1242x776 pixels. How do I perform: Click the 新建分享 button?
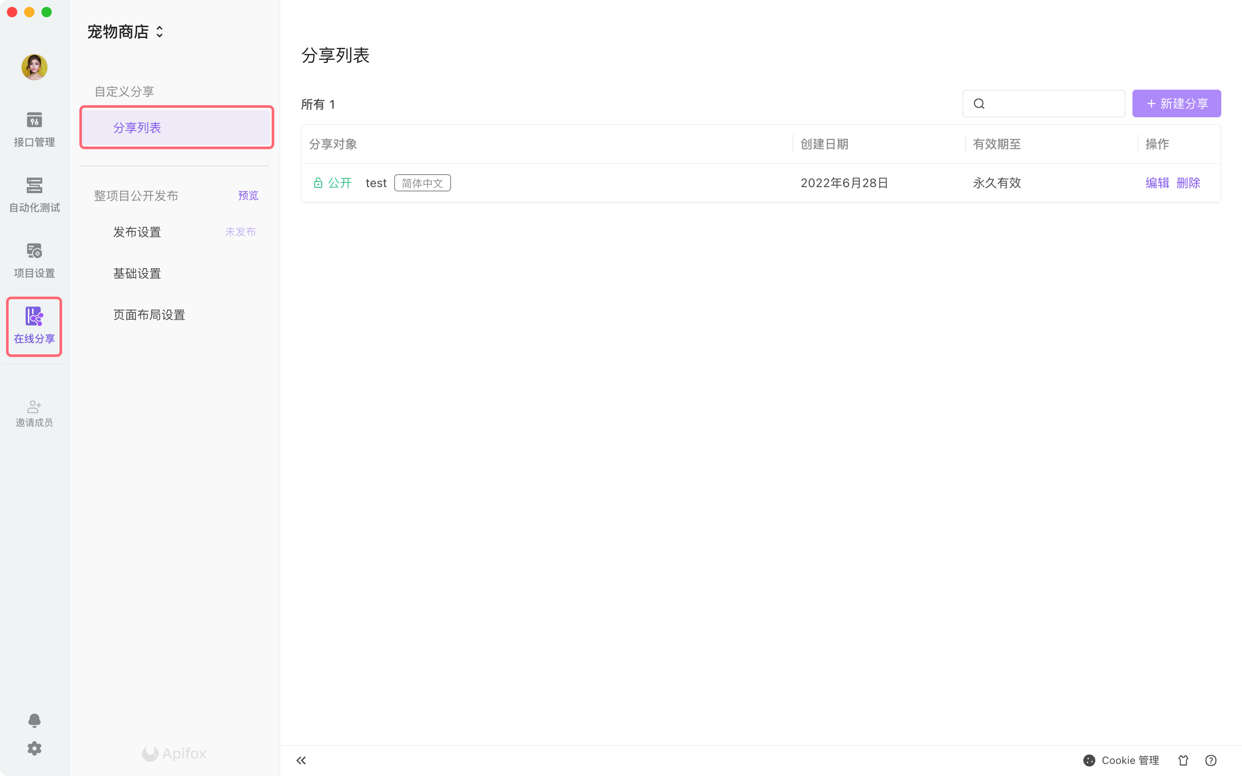(x=1176, y=103)
